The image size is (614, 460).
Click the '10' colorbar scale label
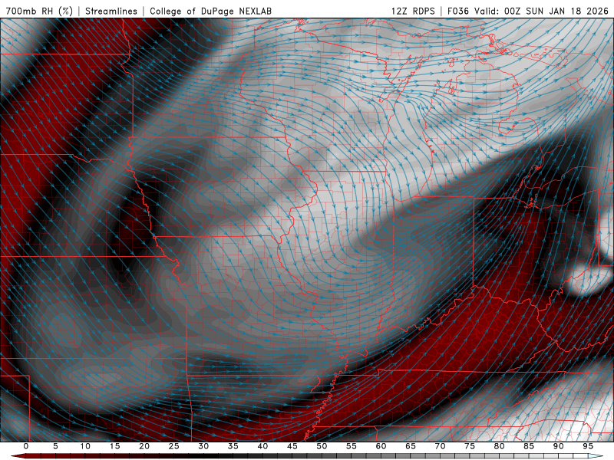[x=85, y=446]
